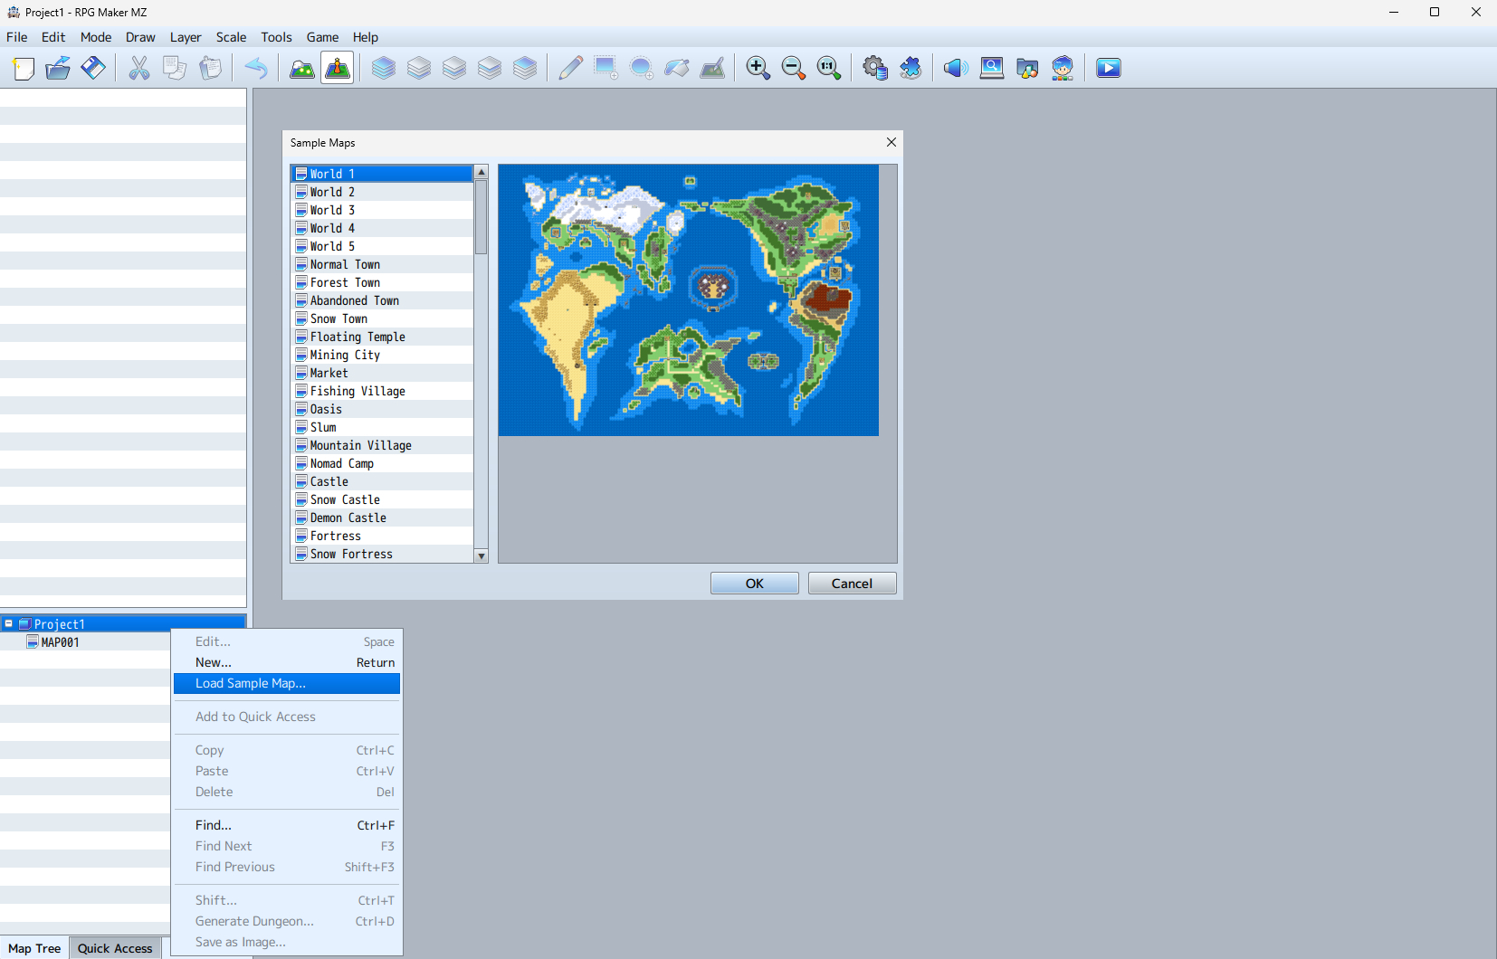Viewport: 1497px width, 959px height.
Task: Choose Load Sample Map menu entry
Action: point(251,683)
